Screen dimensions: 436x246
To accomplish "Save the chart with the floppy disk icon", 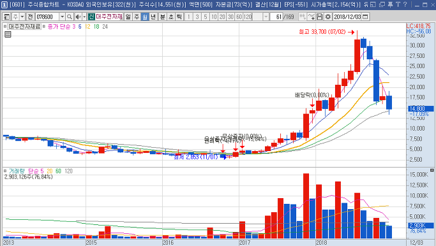I will pyautogui.click(x=320, y=17).
